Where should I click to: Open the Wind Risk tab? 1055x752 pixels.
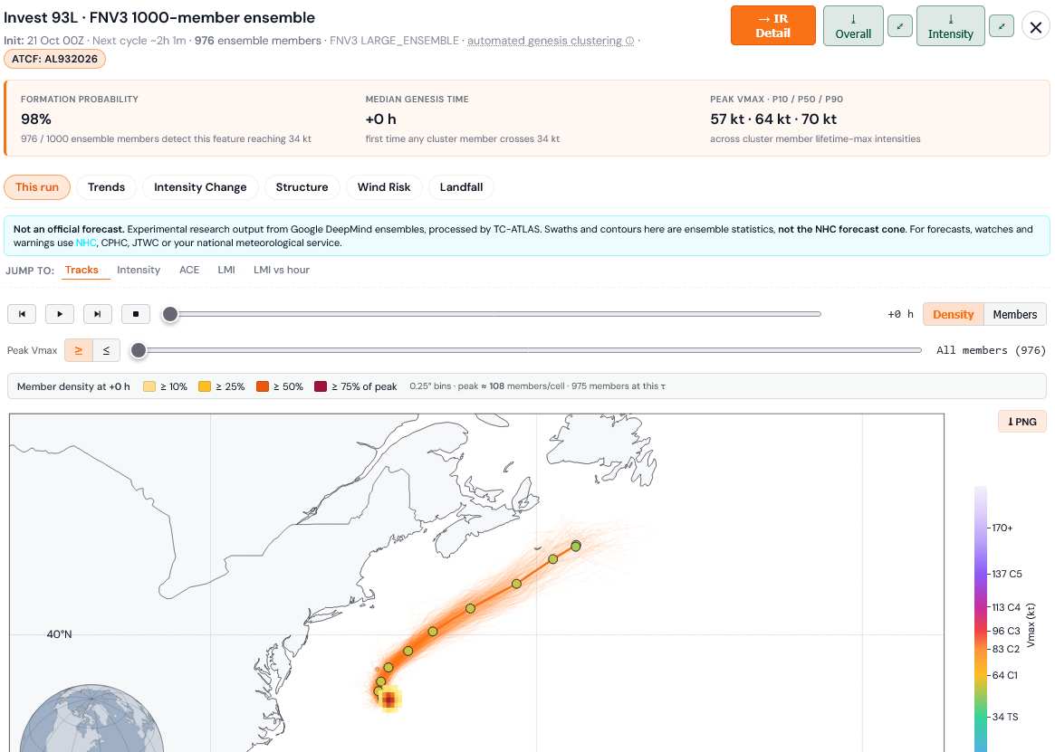coord(384,187)
